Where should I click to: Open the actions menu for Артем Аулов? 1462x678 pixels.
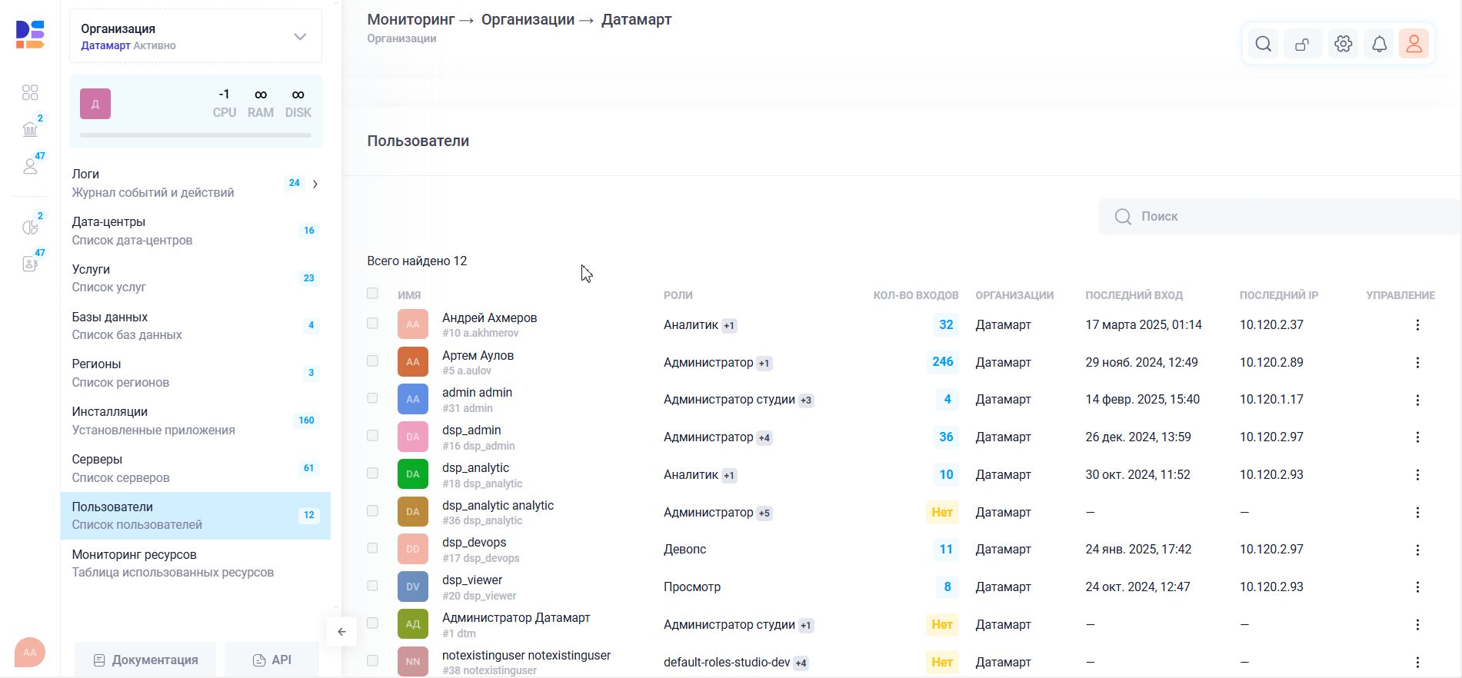1417,363
